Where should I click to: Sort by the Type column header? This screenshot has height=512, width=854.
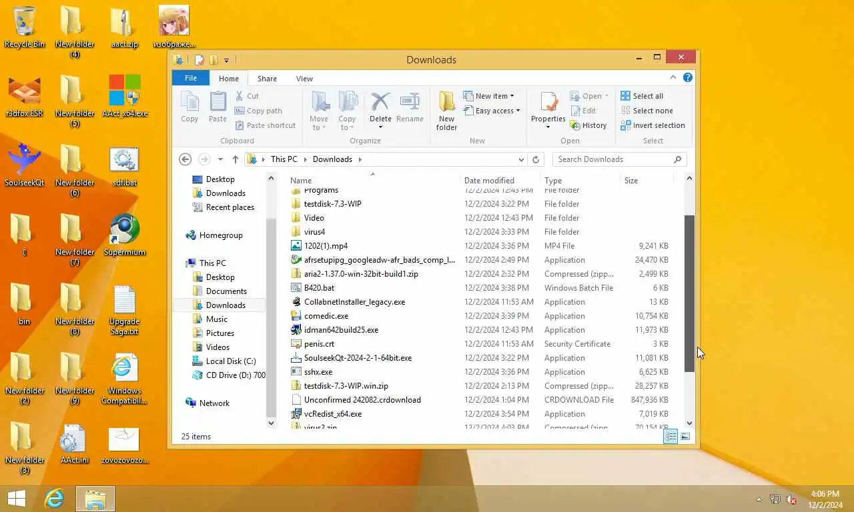pyautogui.click(x=580, y=180)
